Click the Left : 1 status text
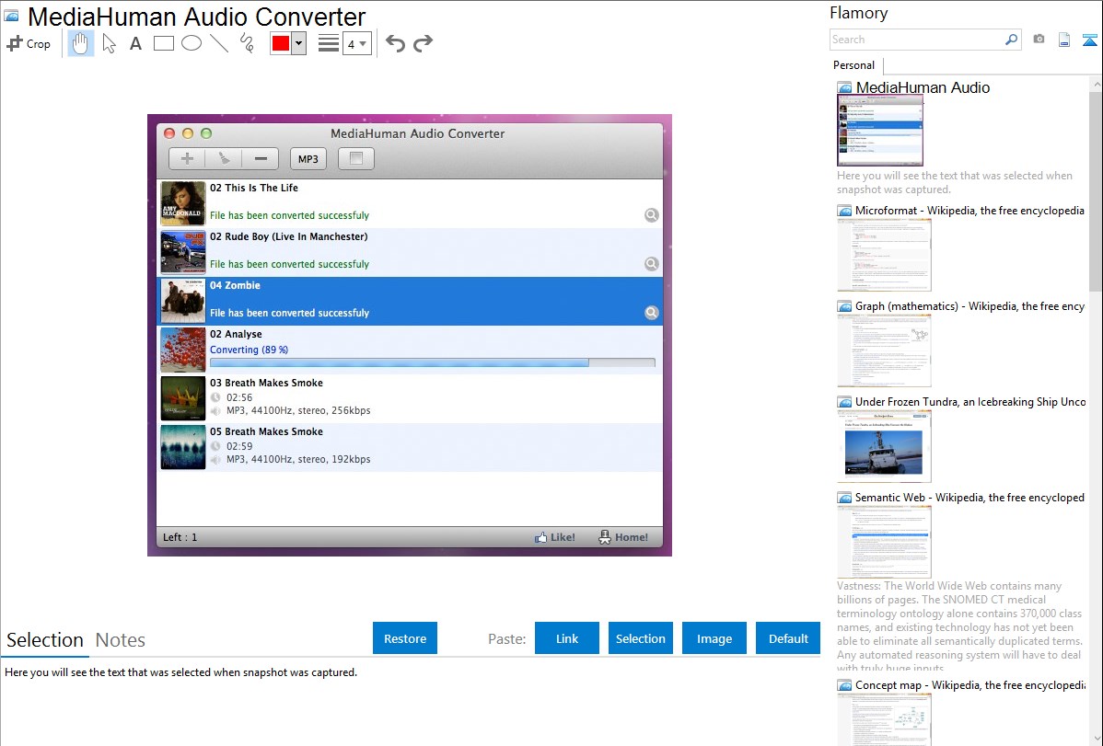This screenshot has width=1103, height=746. (x=180, y=537)
